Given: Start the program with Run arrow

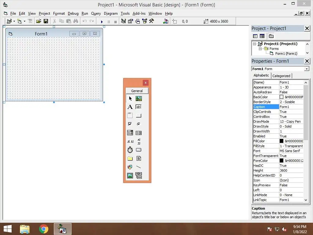Looking at the screenshot, I should [102, 21].
